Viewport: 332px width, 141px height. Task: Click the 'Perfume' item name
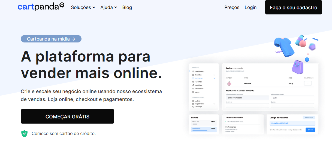[x=248, y=84]
